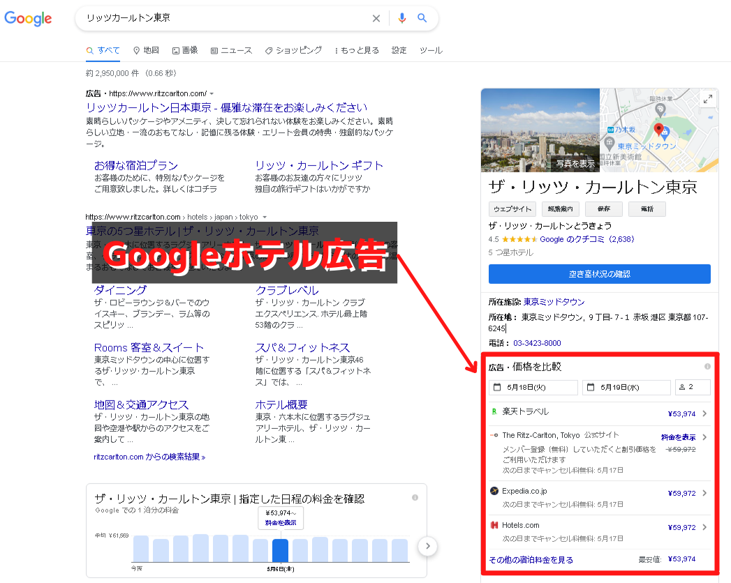
Task: Click the 保存 button
Action: click(604, 209)
